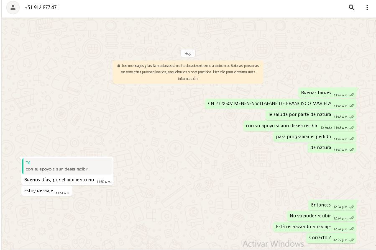Click the lock icon in encryption notice
Image resolution: width=376 pixels, height=250 pixels.
pos(119,66)
